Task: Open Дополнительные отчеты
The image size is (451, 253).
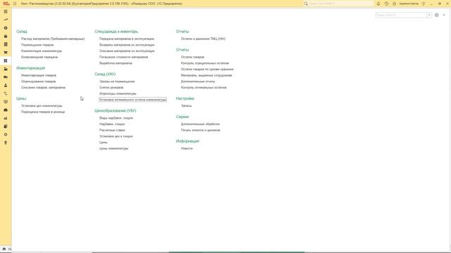Action: [198, 82]
